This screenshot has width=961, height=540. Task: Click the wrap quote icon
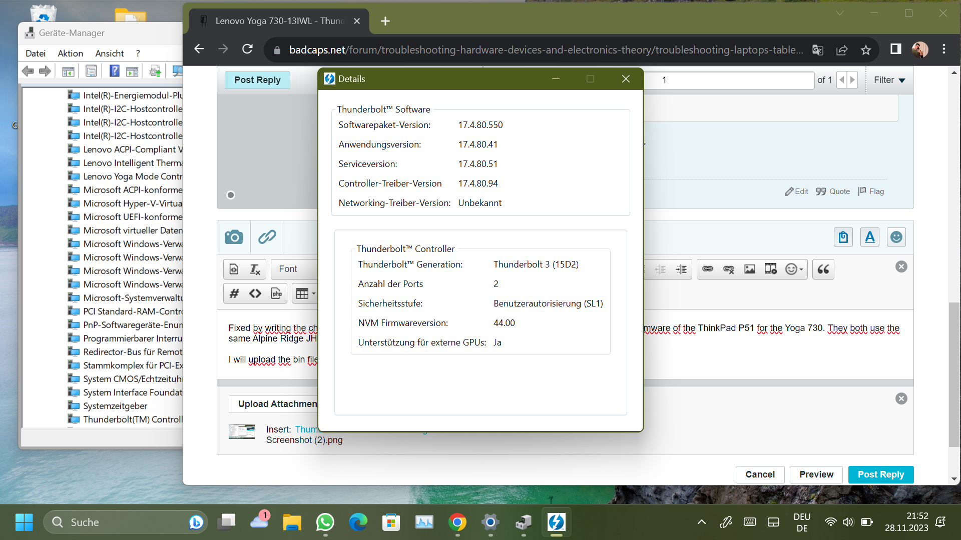pos(823,269)
